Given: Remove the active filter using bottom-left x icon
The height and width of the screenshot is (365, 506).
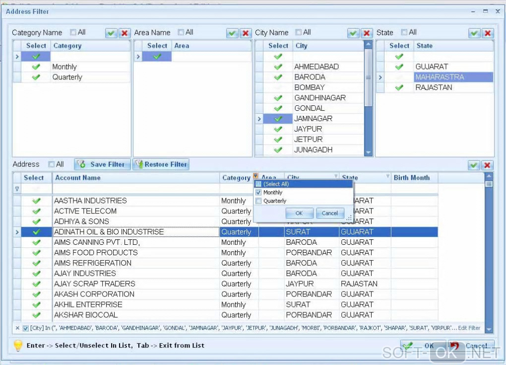Looking at the screenshot, I should coord(17,328).
